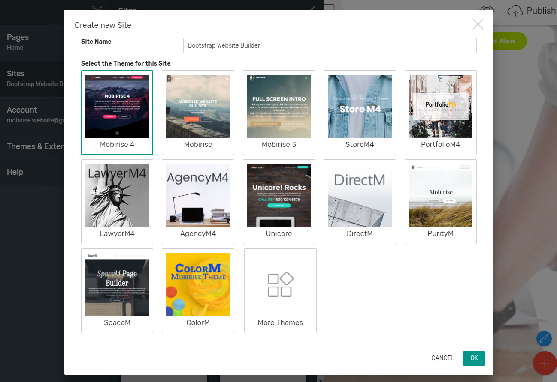Click the Publish cloud upload icon
Image resolution: width=557 pixels, height=382 pixels.
(x=515, y=11)
